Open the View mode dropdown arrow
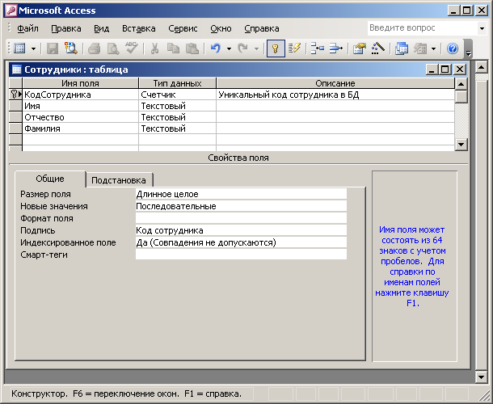This screenshot has height=404, width=493. click(33, 48)
